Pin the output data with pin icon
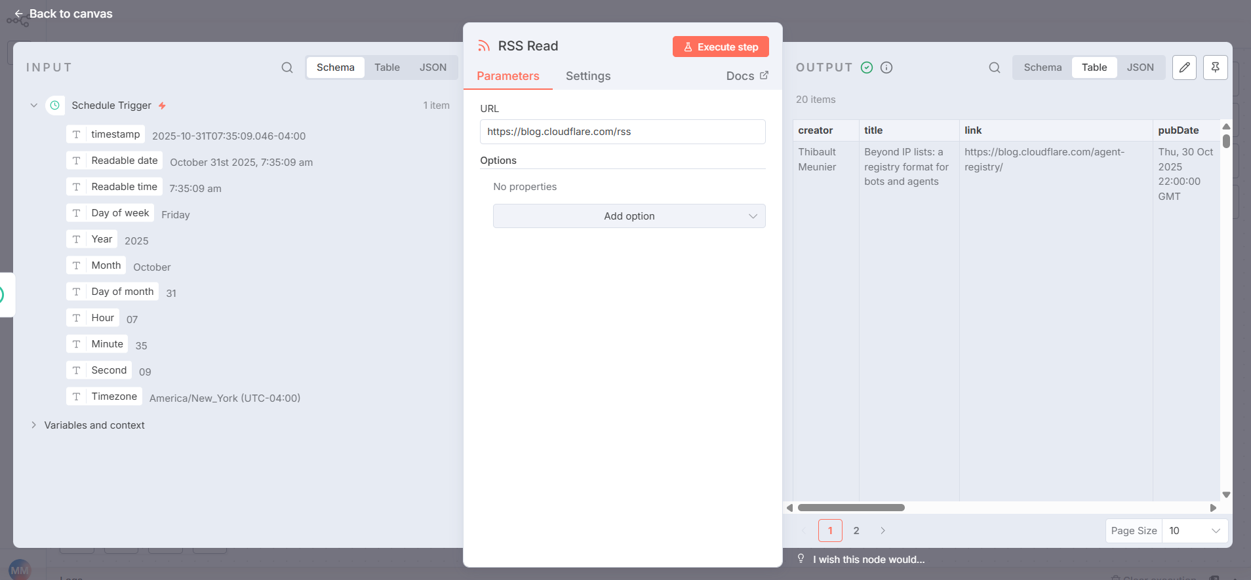The height and width of the screenshot is (580, 1251). pos(1215,68)
